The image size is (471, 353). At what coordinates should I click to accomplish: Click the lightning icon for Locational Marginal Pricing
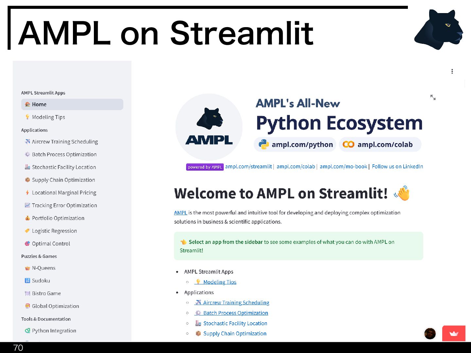(x=27, y=193)
